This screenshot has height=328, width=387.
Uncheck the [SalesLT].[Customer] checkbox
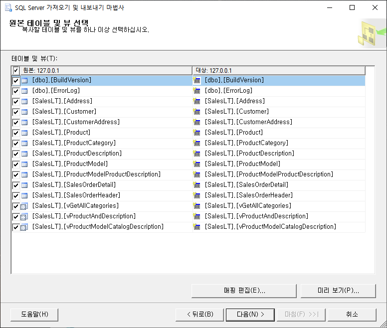pos(16,112)
